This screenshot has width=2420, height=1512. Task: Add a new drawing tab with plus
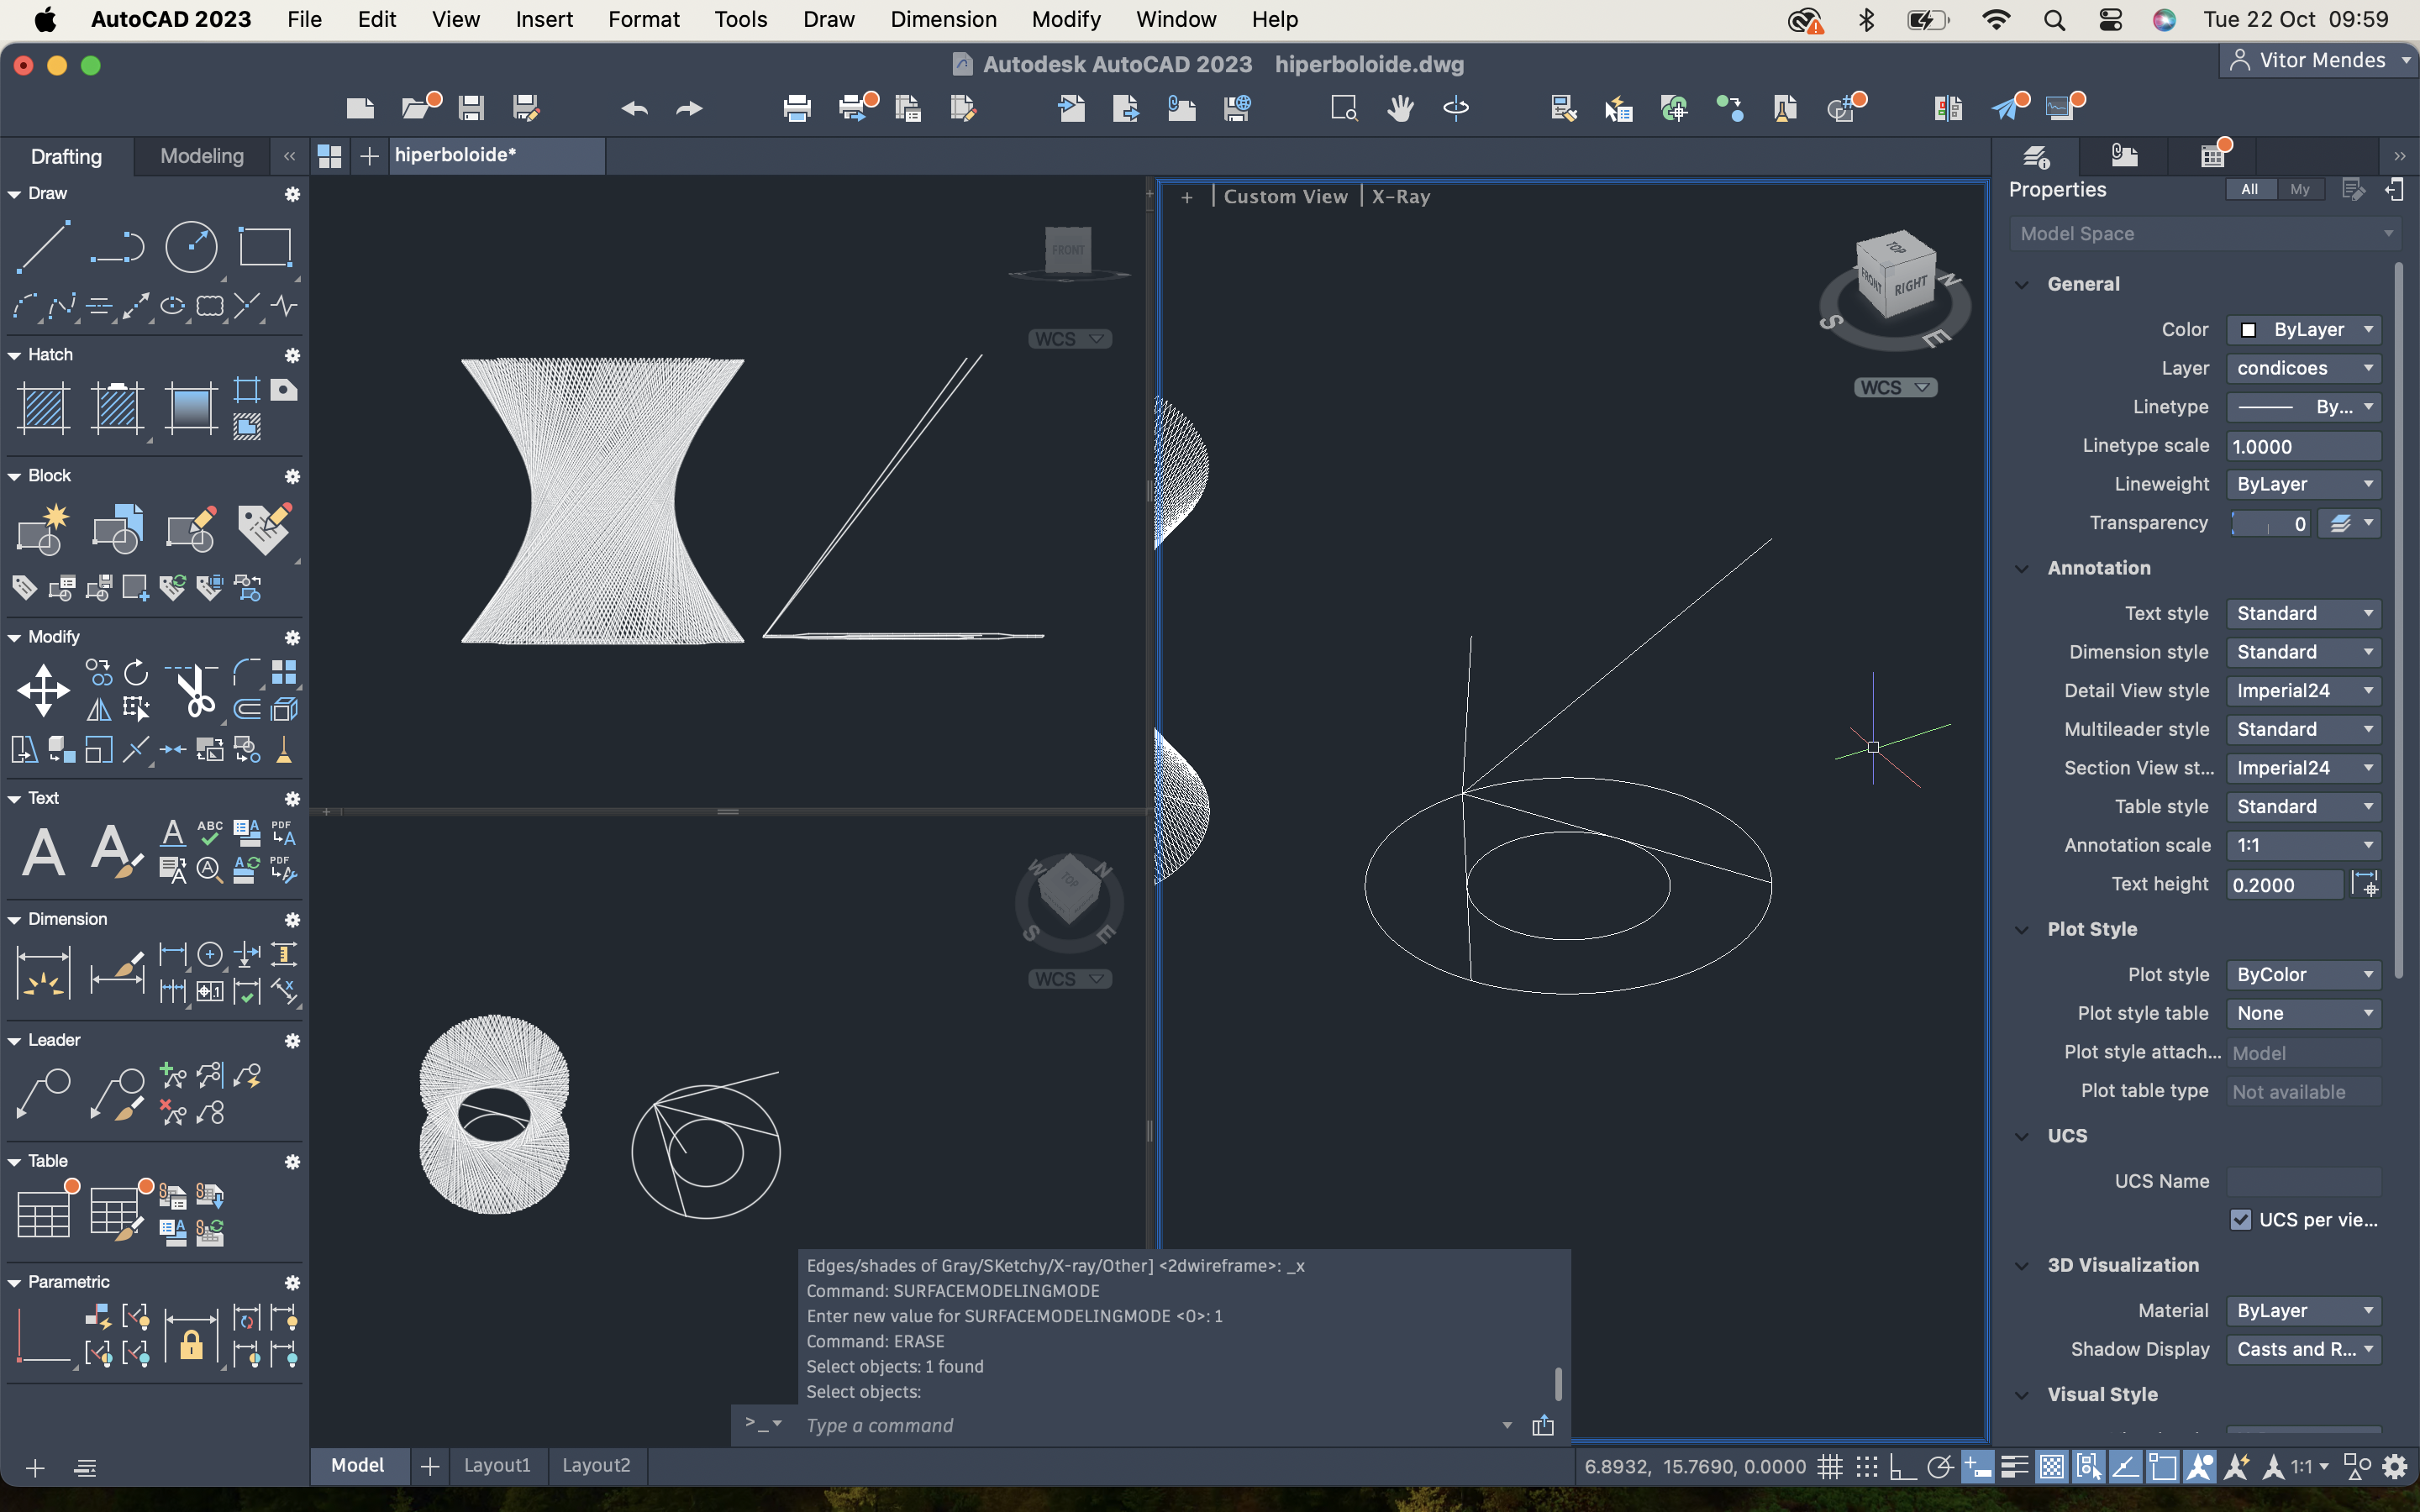(x=369, y=156)
